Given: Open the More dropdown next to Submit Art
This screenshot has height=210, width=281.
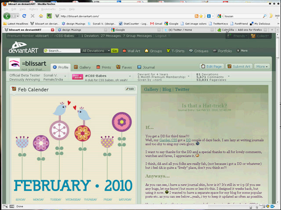Looking at the screenshot, I should coord(262,66).
